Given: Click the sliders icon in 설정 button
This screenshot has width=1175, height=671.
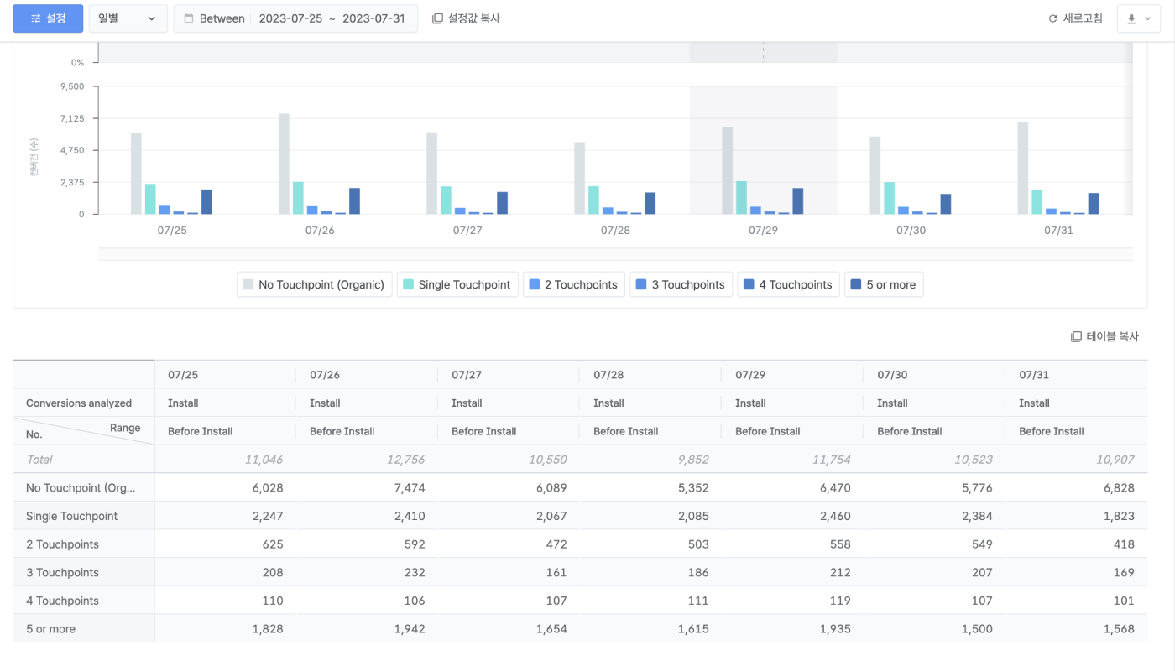Looking at the screenshot, I should pos(35,18).
